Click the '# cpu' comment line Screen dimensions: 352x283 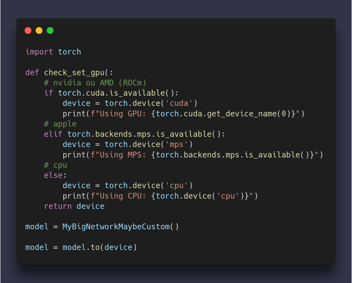pyautogui.click(x=56, y=165)
